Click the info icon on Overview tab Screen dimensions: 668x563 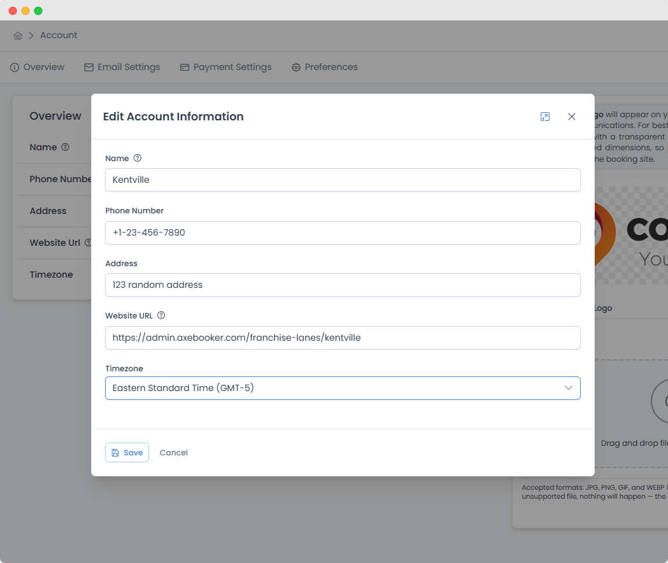click(15, 68)
